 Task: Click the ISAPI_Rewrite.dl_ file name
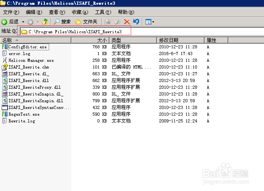click(x=29, y=74)
